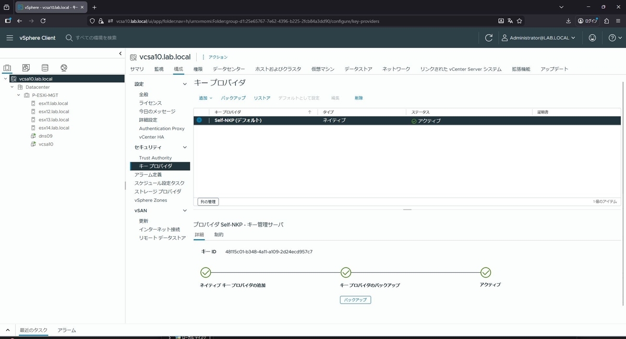Open Authentication Proxy settings

pyautogui.click(x=162, y=128)
